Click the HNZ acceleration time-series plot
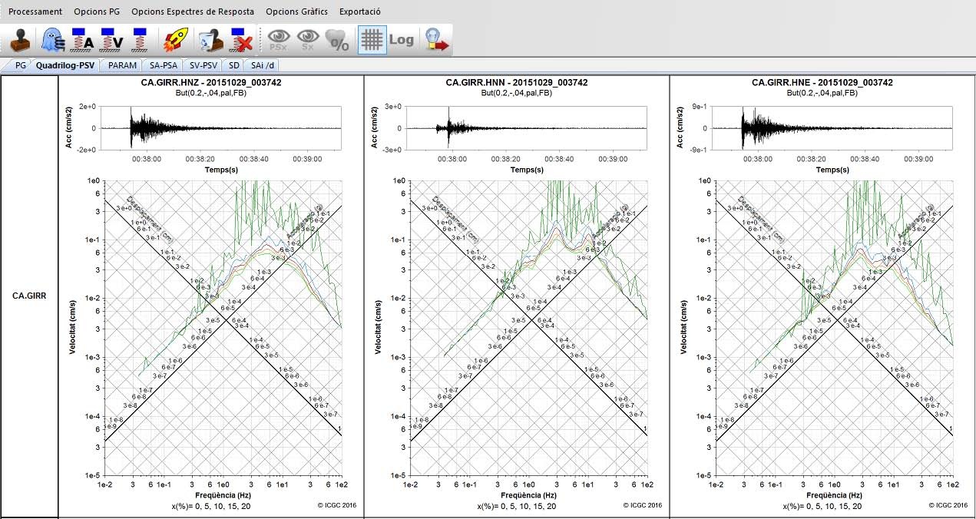Viewport: 976px width, 519px height. tap(223, 128)
